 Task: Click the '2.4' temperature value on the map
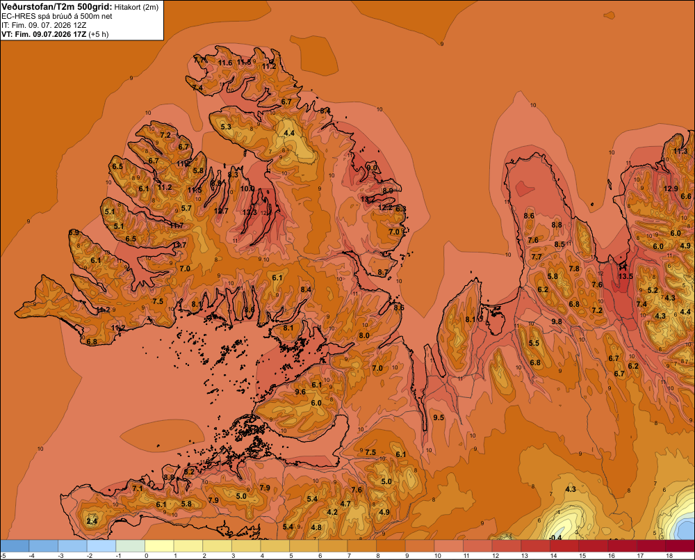click(x=92, y=521)
